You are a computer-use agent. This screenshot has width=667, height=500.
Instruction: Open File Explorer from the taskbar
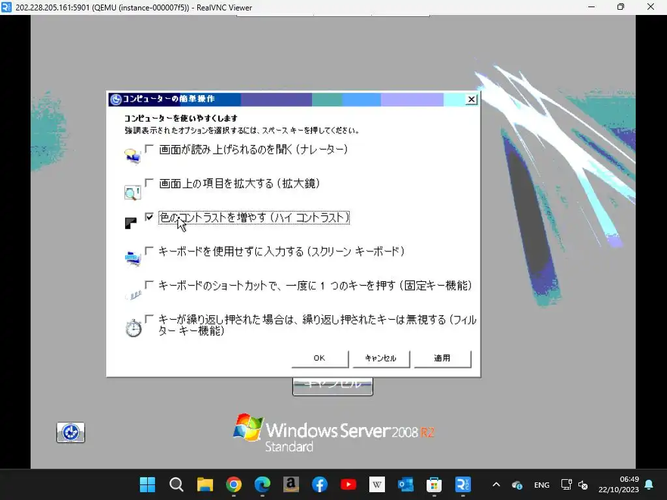(x=205, y=484)
